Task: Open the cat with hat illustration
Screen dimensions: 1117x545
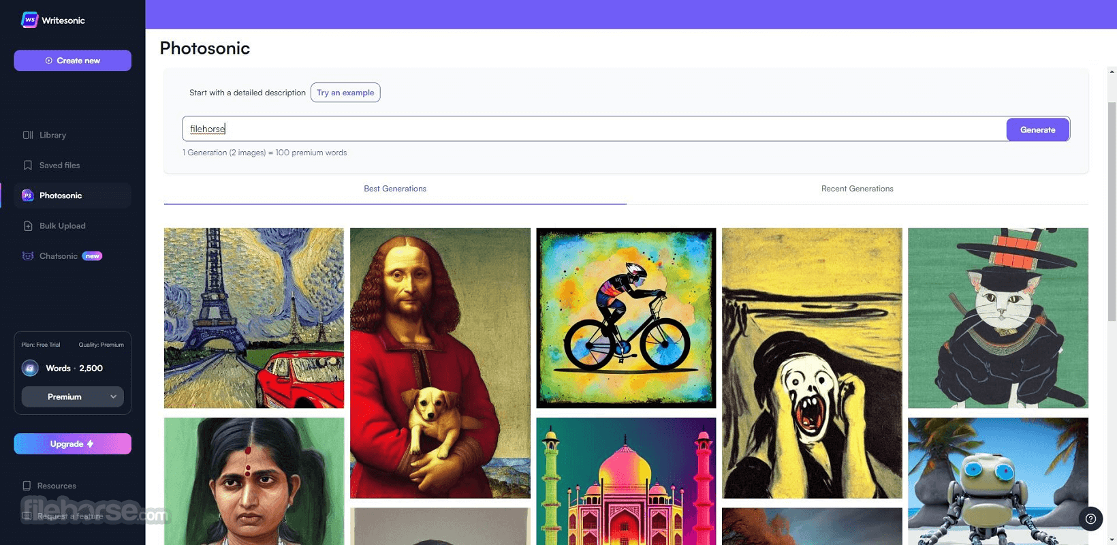Action: [998, 318]
